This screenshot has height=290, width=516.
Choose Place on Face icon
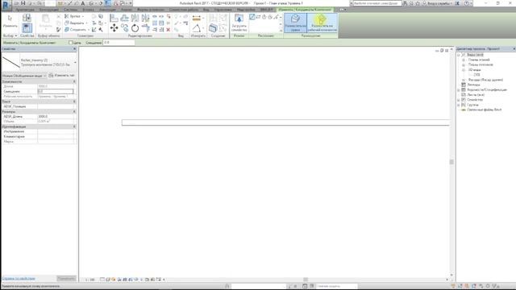[295, 23]
